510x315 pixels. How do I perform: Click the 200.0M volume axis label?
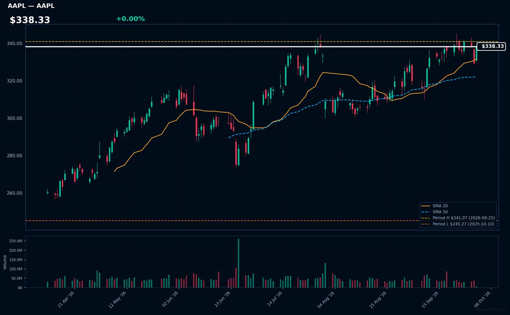click(16, 250)
